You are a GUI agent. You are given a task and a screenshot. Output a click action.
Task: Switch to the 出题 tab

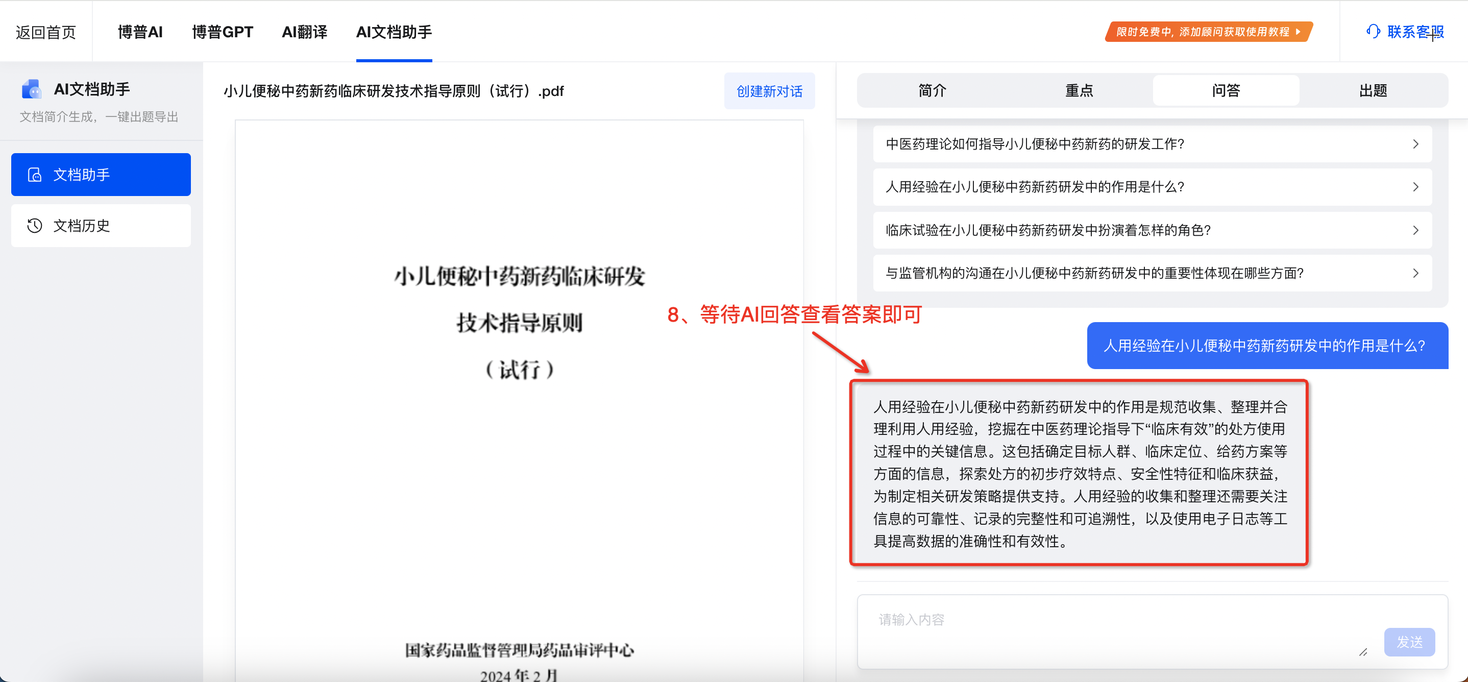pyautogui.click(x=1374, y=90)
